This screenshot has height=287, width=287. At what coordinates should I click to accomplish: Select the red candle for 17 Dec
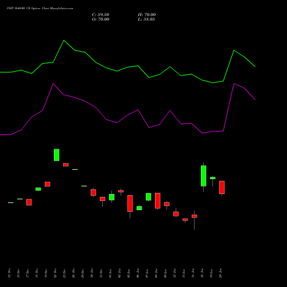tap(29, 202)
